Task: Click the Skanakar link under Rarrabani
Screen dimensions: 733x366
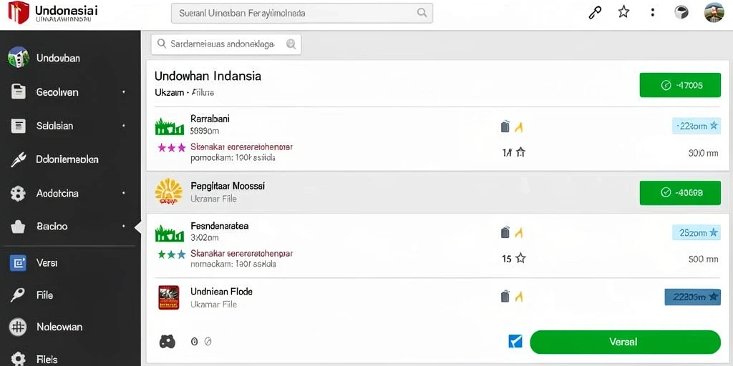Action: click(x=241, y=147)
